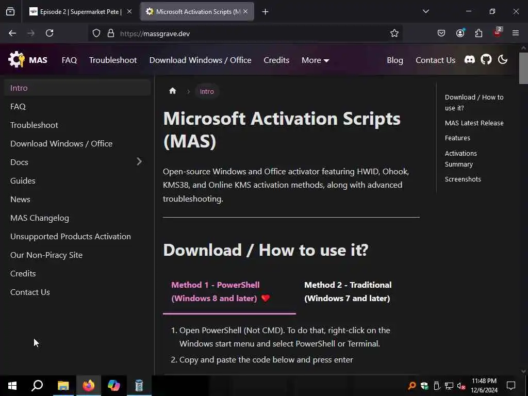The height and width of the screenshot is (396, 528).
Task: Select Intro in the sidebar
Action: pos(77,88)
